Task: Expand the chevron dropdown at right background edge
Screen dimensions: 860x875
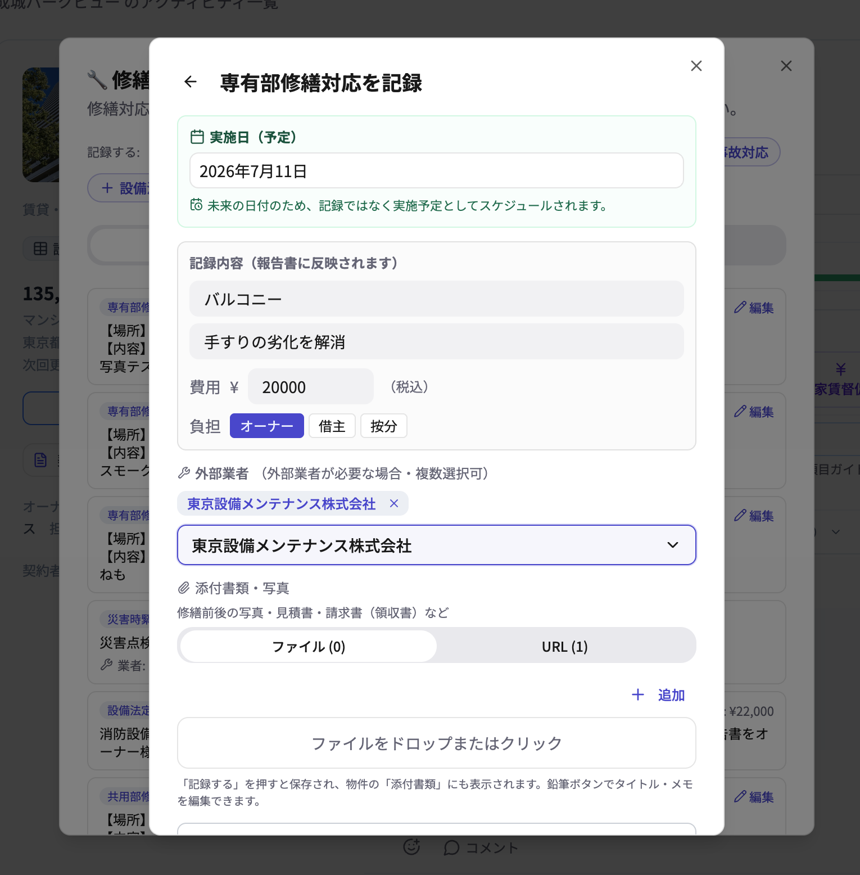Action: [x=836, y=532]
